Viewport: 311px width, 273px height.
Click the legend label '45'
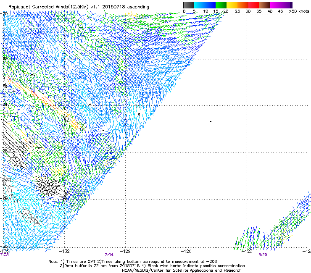pyautogui.click(x=280, y=11)
